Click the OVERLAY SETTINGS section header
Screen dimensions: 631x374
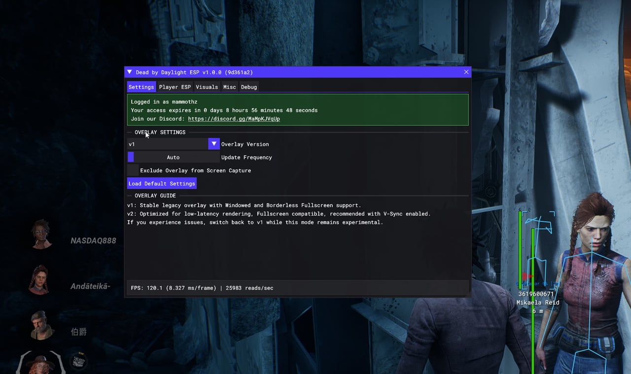coord(160,132)
